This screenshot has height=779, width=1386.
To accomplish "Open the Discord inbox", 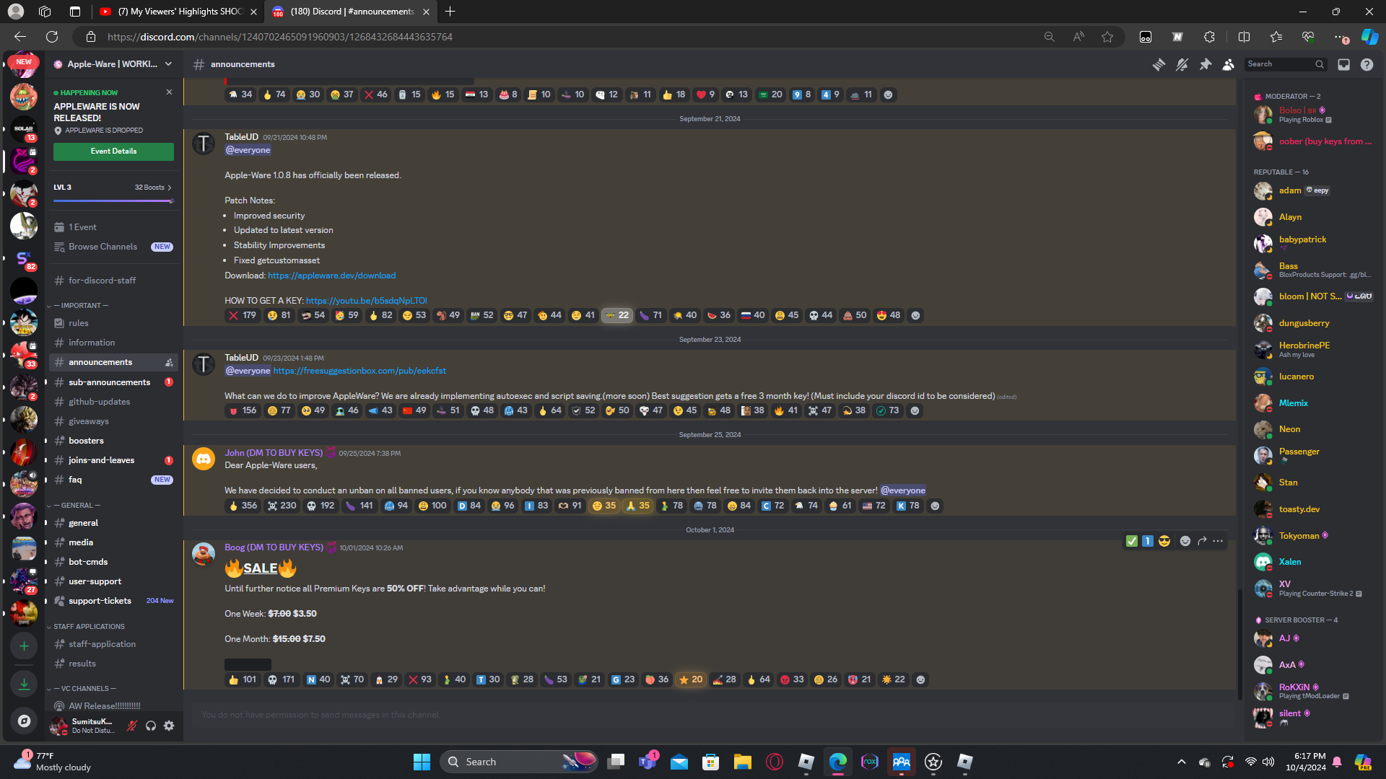I will pos(1343,65).
